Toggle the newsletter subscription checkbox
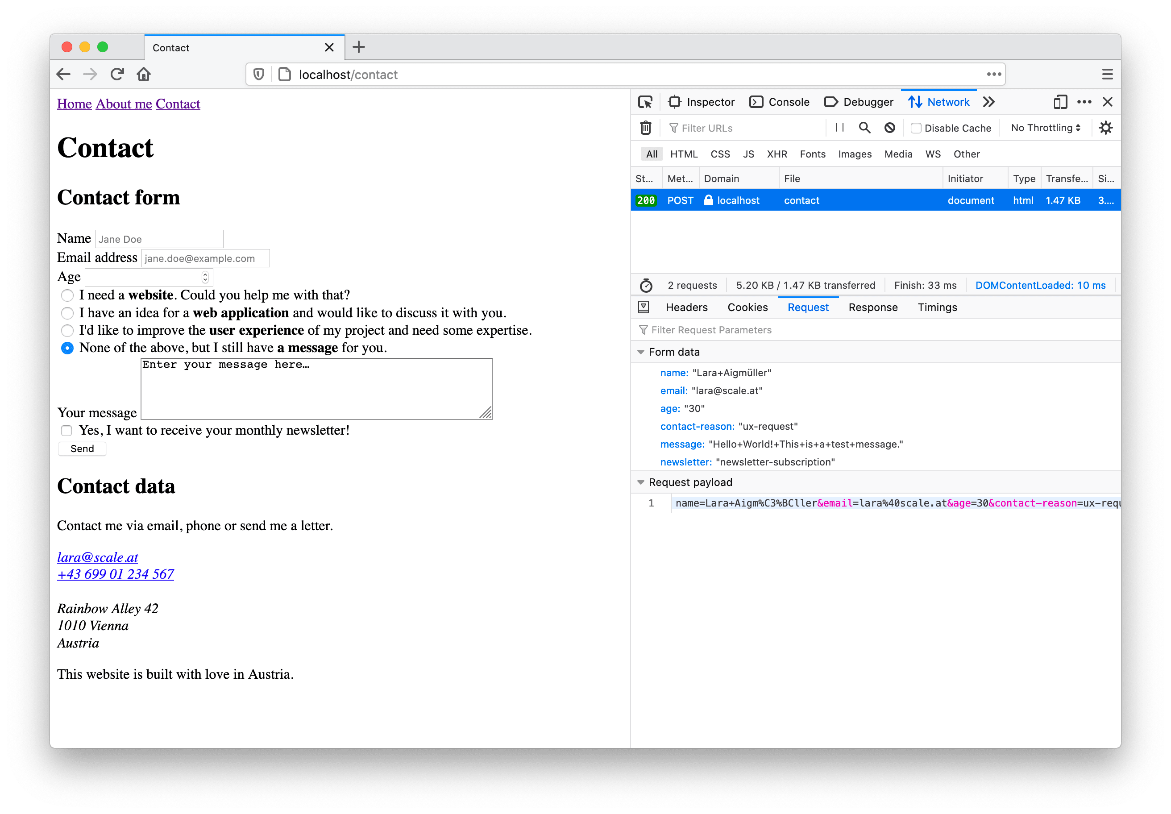Screen dimensions: 1171x814 [x=67, y=431]
